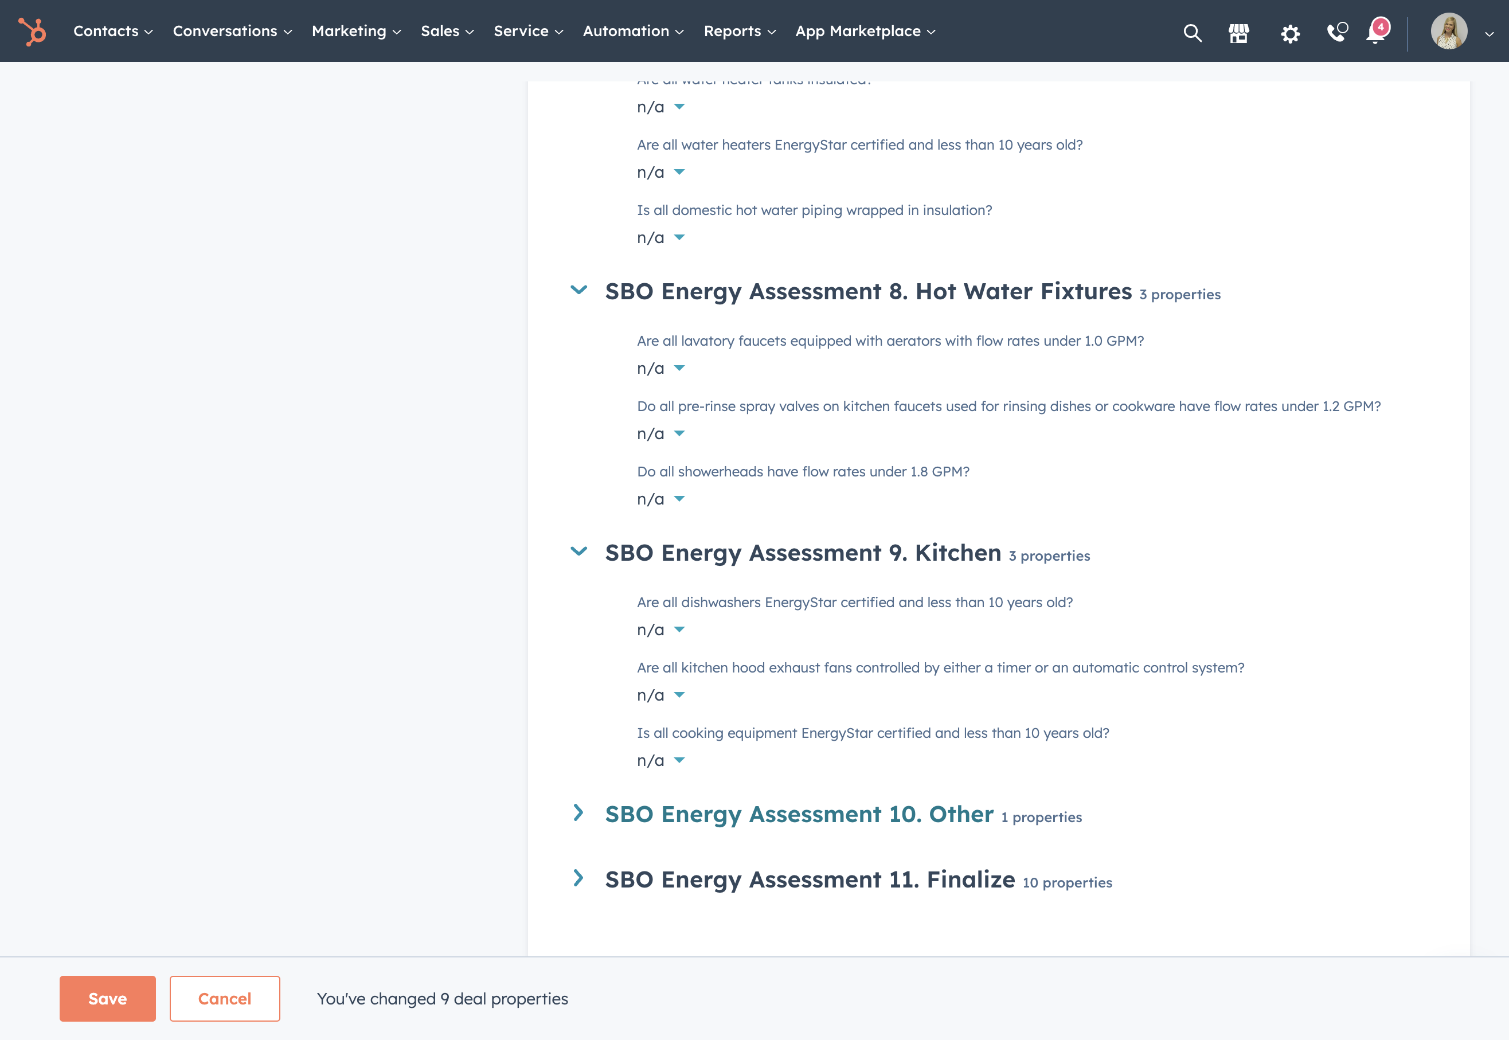
Task: Click the showerheads flow rates question label
Action: [803, 472]
